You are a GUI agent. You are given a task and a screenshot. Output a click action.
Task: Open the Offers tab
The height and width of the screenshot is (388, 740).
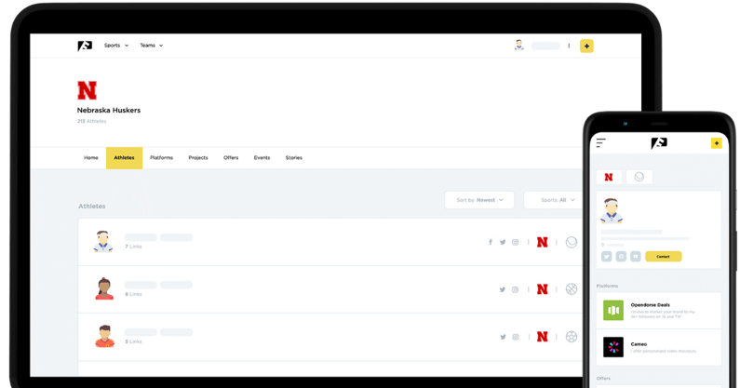(231, 157)
